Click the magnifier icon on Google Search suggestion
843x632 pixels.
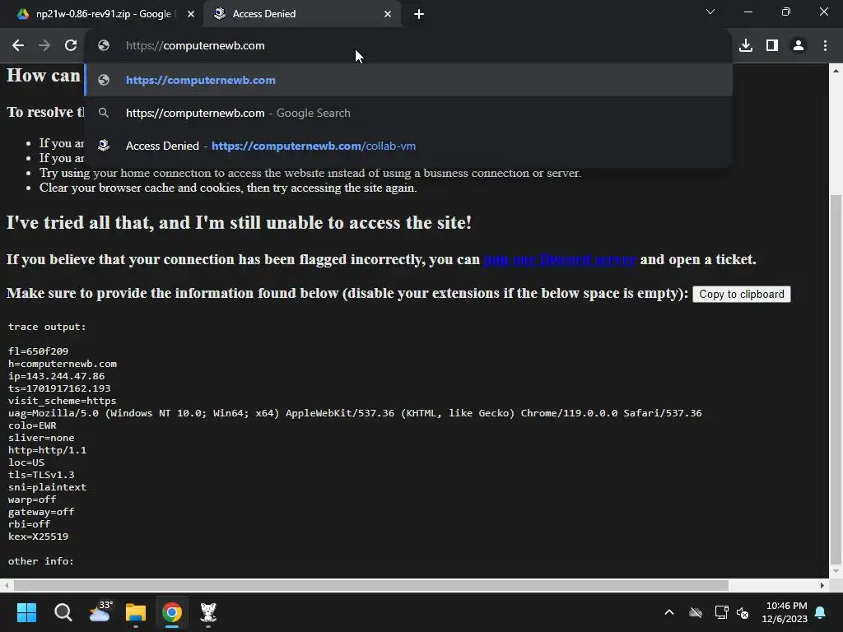click(104, 113)
